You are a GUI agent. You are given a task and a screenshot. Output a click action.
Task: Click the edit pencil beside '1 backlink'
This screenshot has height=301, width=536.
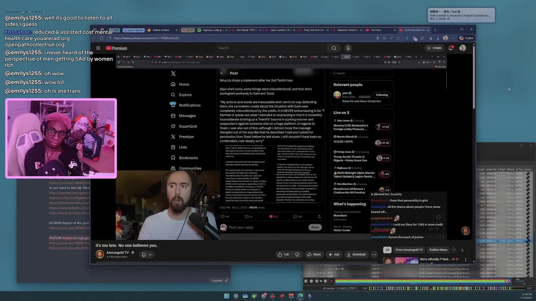point(227,281)
